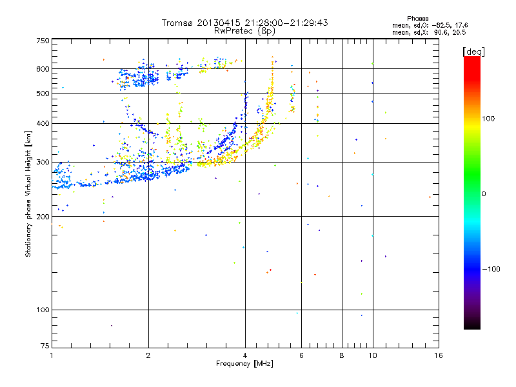
Task: Click the '[deg]' colorbar unit label
Action: click(473, 52)
